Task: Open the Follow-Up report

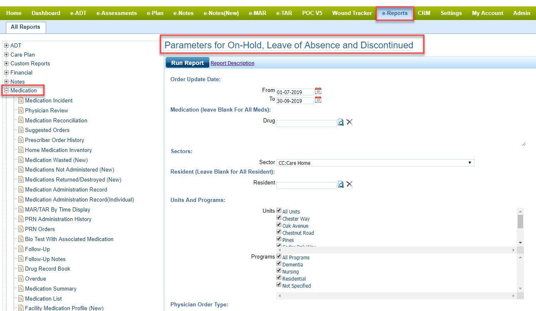Action: pyautogui.click(x=37, y=249)
